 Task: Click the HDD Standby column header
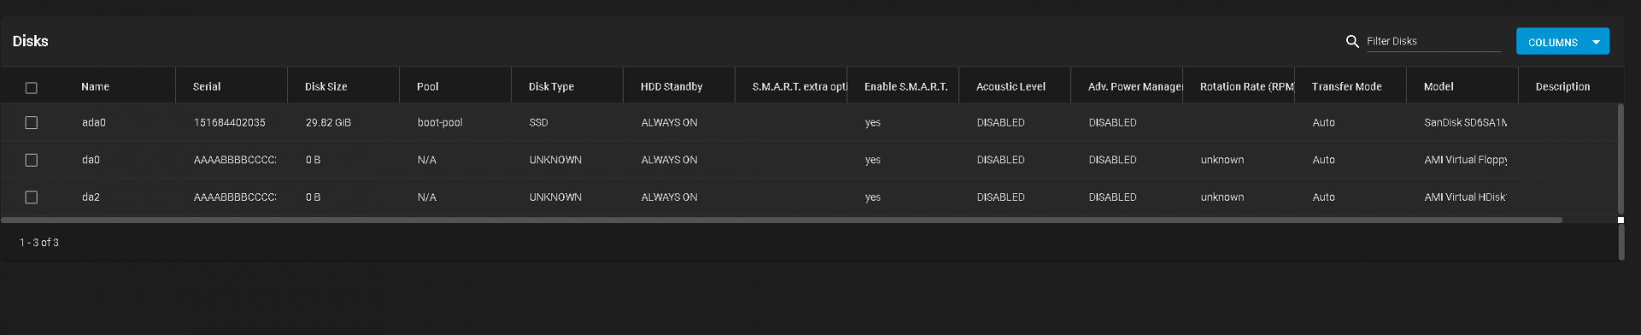click(671, 86)
